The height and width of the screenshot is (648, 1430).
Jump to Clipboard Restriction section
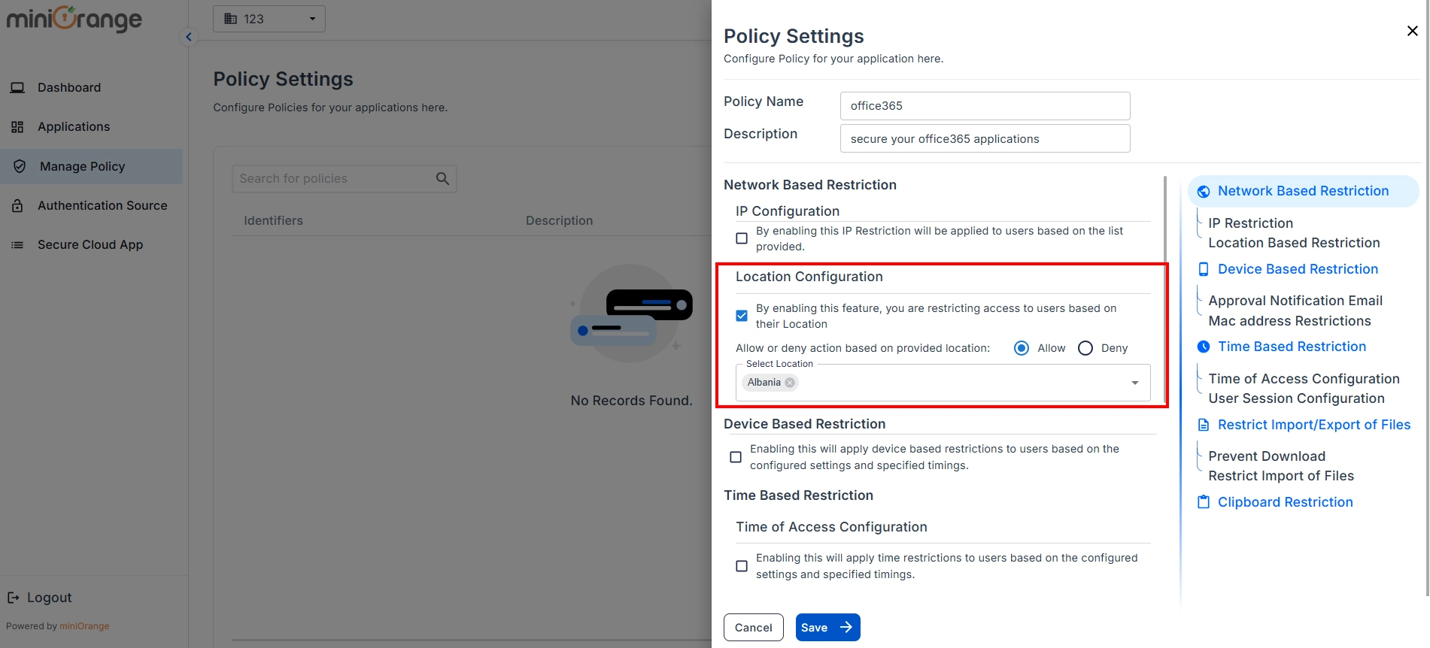point(1285,502)
